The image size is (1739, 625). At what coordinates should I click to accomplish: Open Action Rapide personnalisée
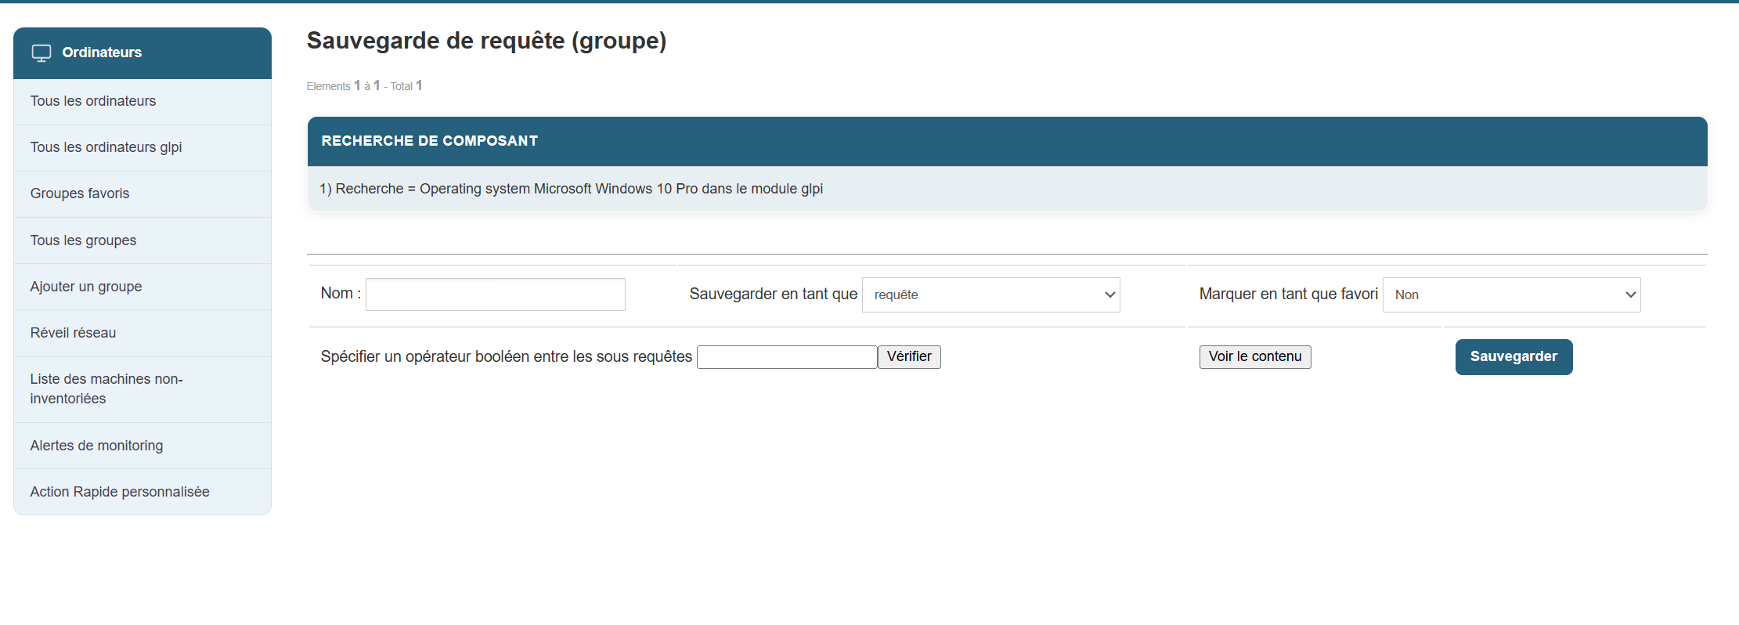click(x=119, y=492)
